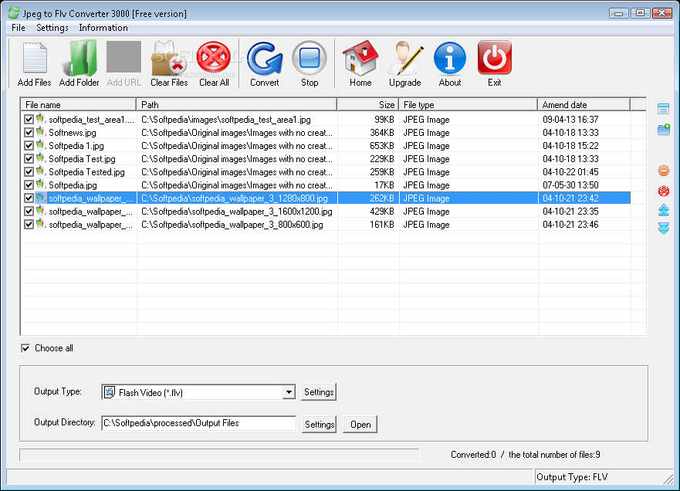Viewport: 680px width, 491px height.
Task: Open the Home toolbar icon
Action: (x=360, y=58)
